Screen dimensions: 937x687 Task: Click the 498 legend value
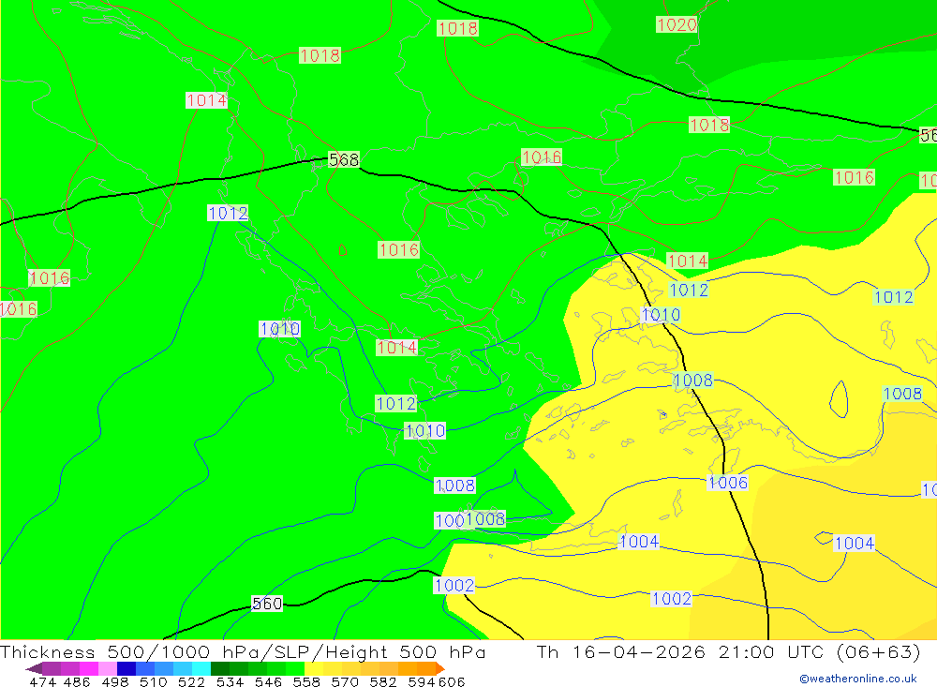click(x=114, y=681)
